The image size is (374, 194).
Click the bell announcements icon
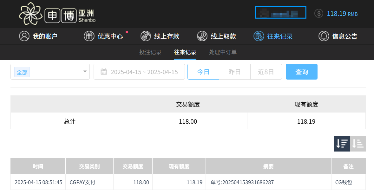click(x=324, y=36)
